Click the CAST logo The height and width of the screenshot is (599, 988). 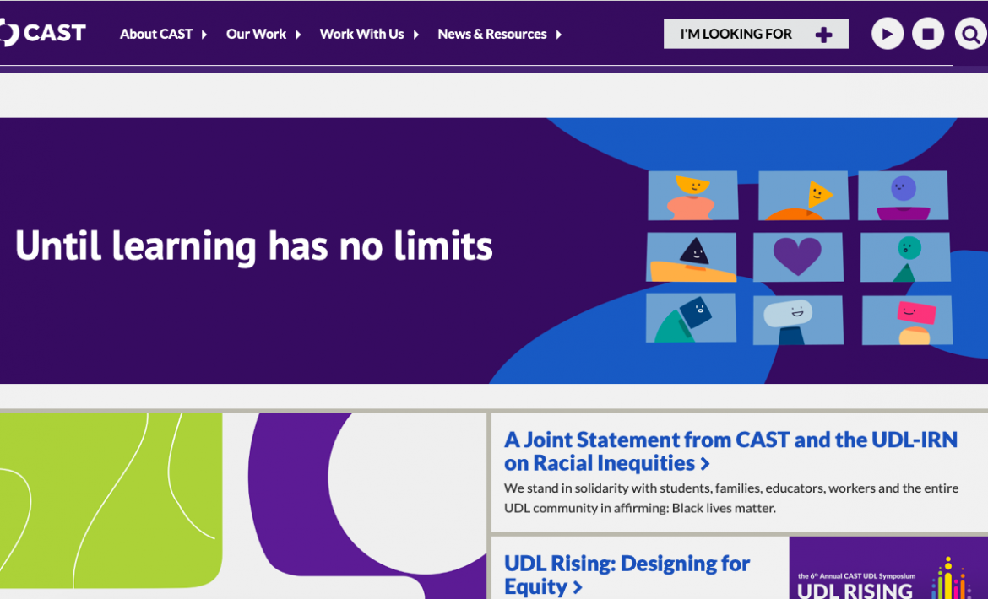42,33
